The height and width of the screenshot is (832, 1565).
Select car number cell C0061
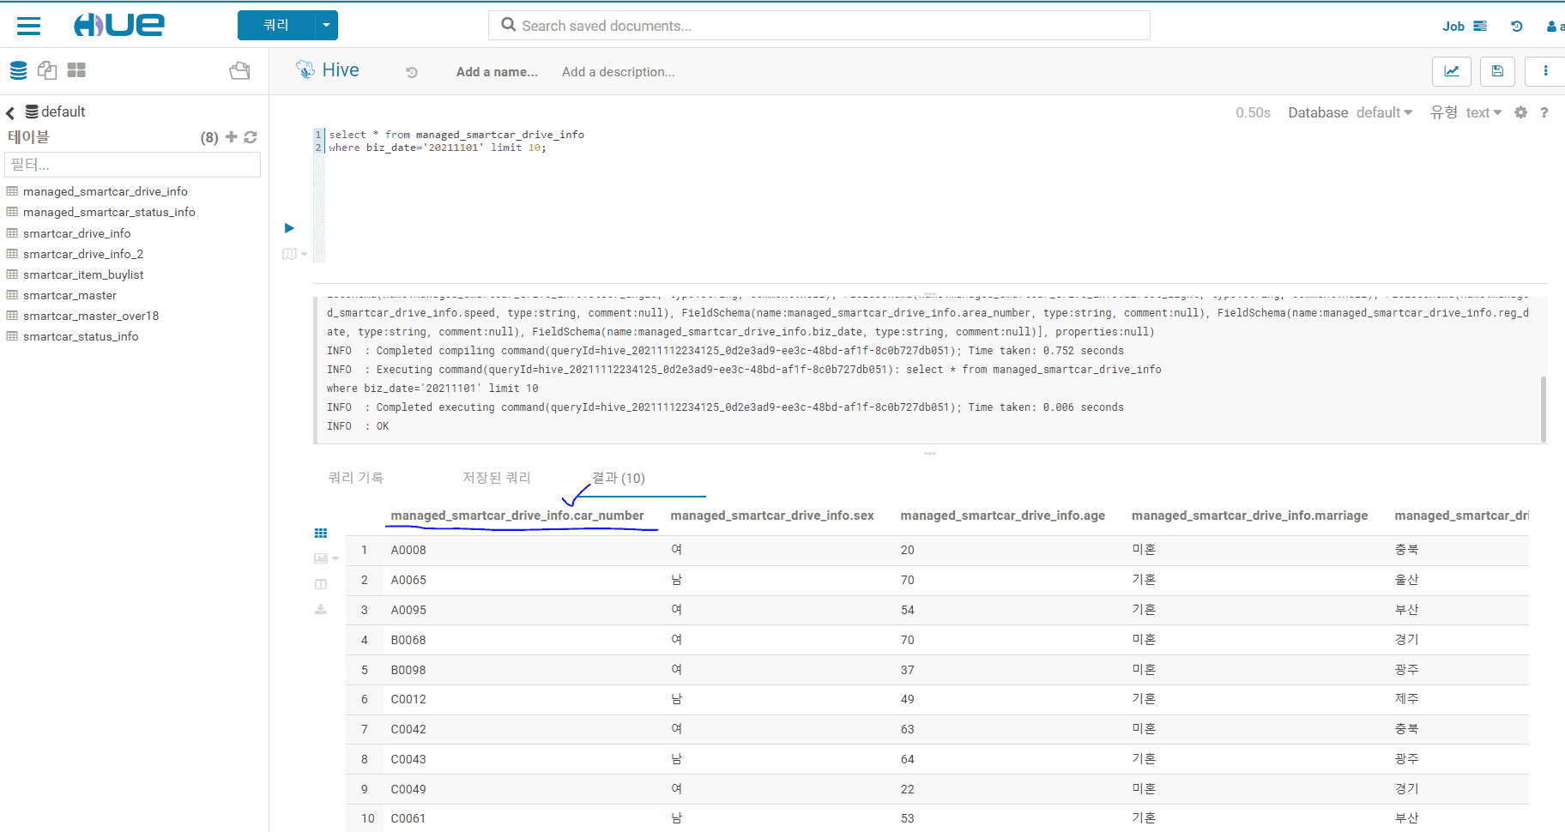point(408,818)
